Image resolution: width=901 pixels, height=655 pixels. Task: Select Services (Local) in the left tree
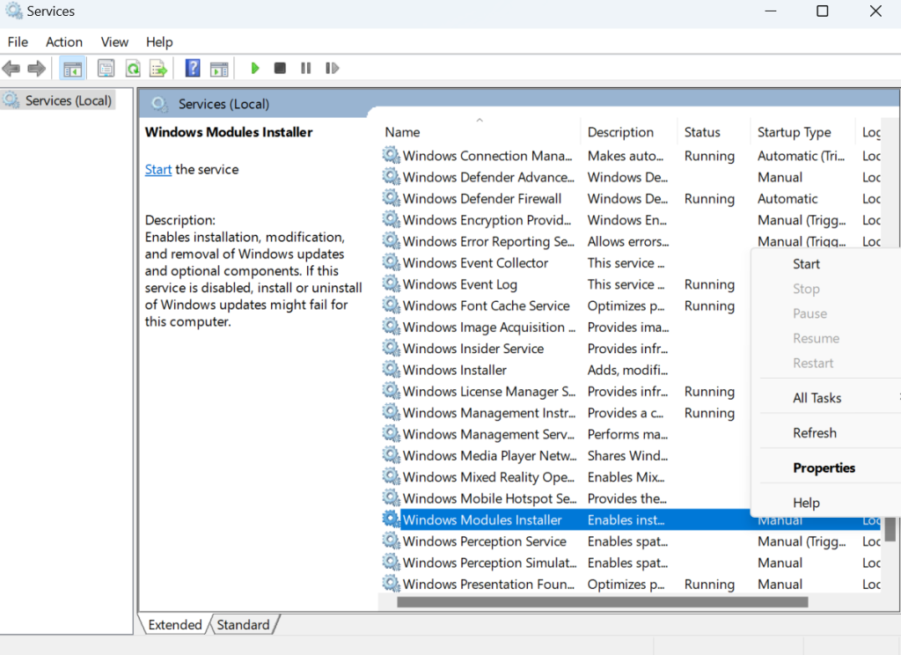point(68,100)
